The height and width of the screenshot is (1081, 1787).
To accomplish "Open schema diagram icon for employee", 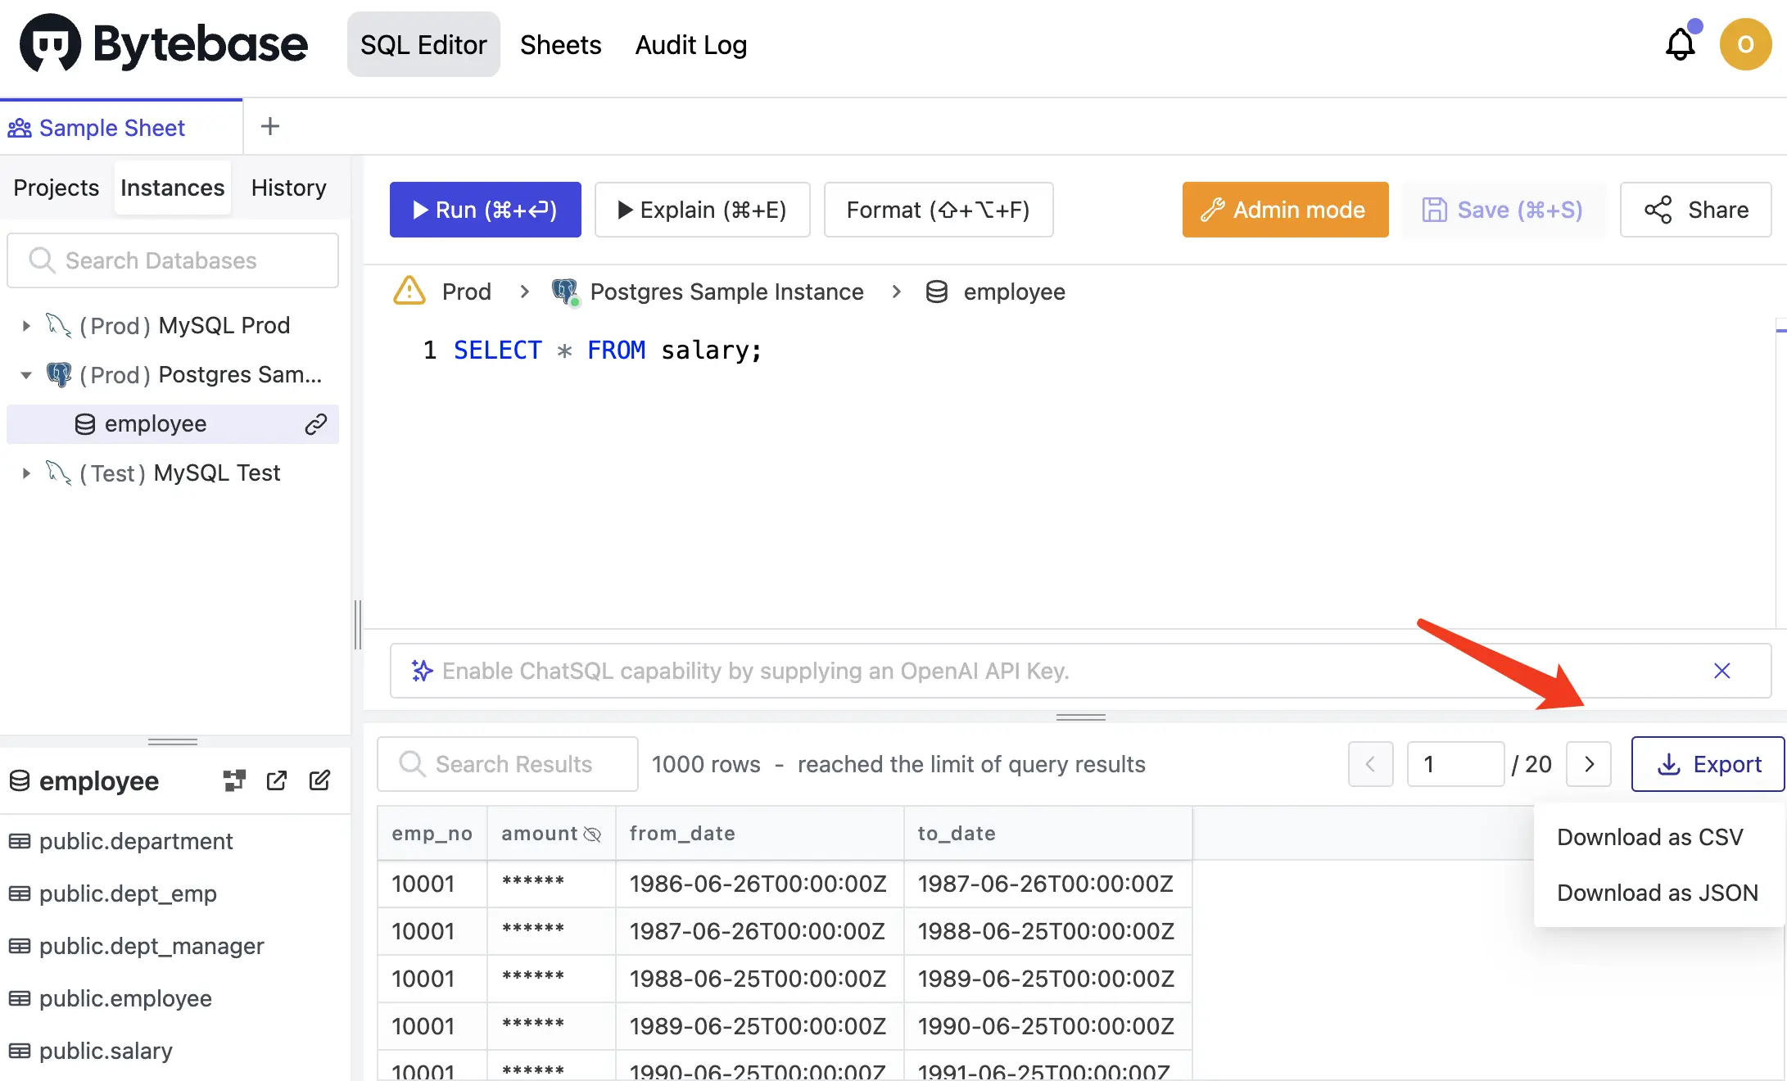I will pyautogui.click(x=234, y=780).
